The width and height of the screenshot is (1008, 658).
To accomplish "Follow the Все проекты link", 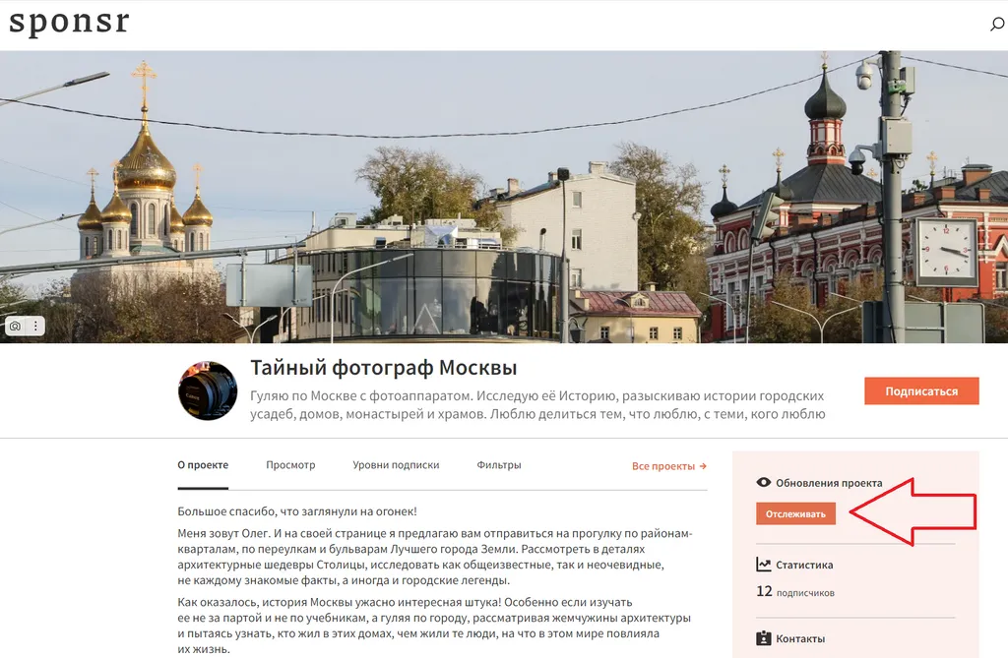I will pyautogui.click(x=663, y=466).
